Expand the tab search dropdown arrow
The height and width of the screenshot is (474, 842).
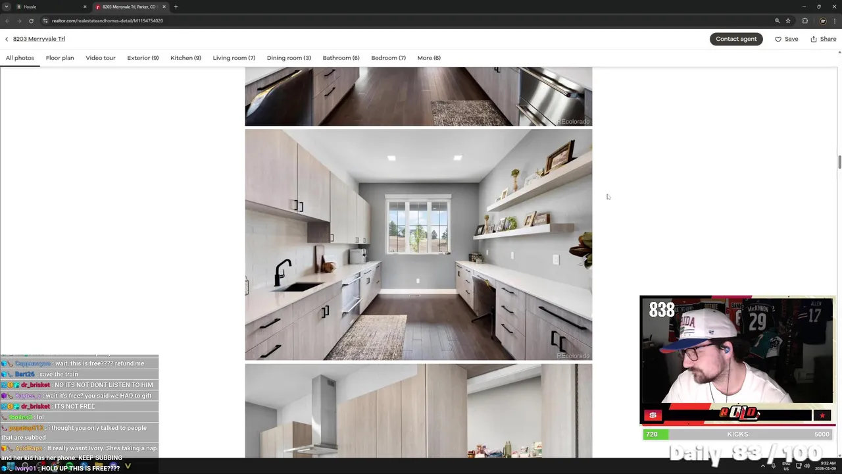(x=7, y=7)
